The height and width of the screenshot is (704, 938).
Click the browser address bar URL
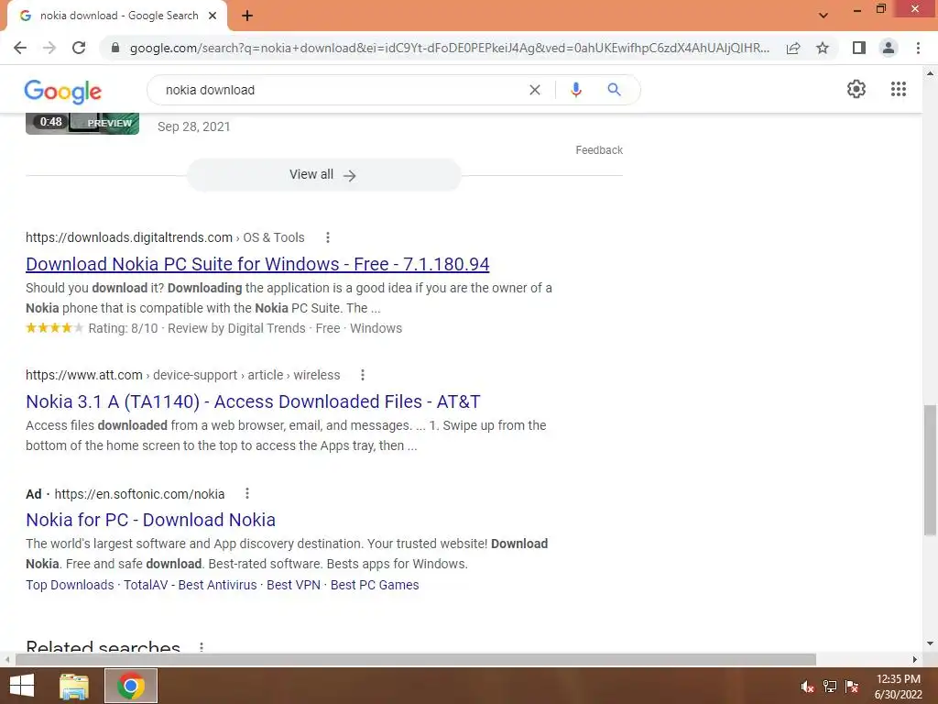[449, 48]
